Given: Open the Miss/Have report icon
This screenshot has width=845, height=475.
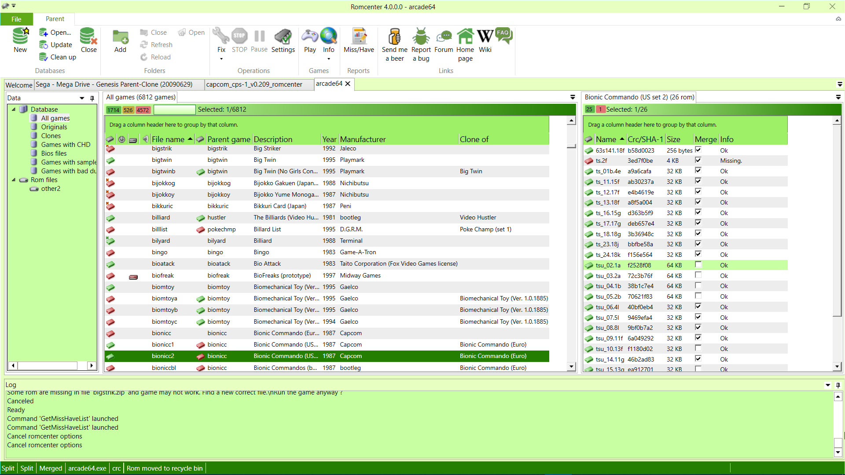Looking at the screenshot, I should [359, 37].
